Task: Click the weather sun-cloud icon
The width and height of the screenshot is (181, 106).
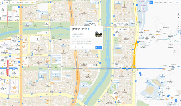Action: [x=32, y=3]
